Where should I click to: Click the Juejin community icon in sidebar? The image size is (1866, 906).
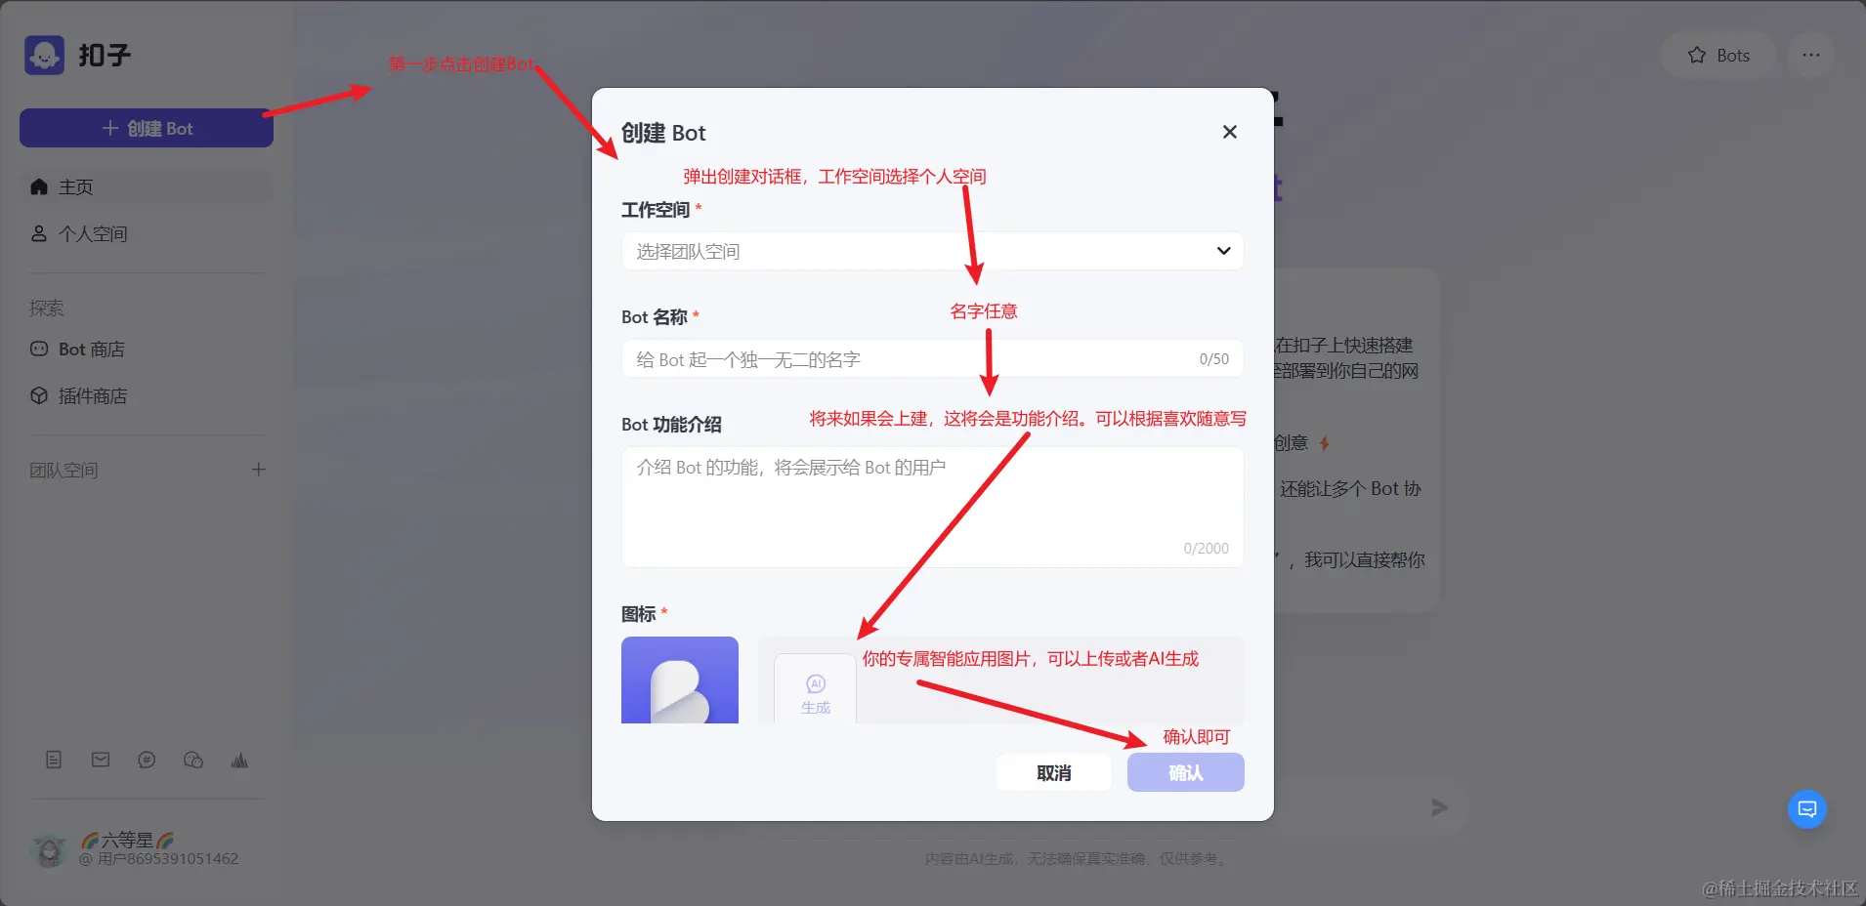(x=239, y=760)
